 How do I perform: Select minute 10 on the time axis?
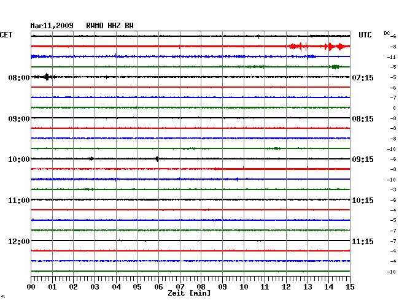(x=244, y=287)
